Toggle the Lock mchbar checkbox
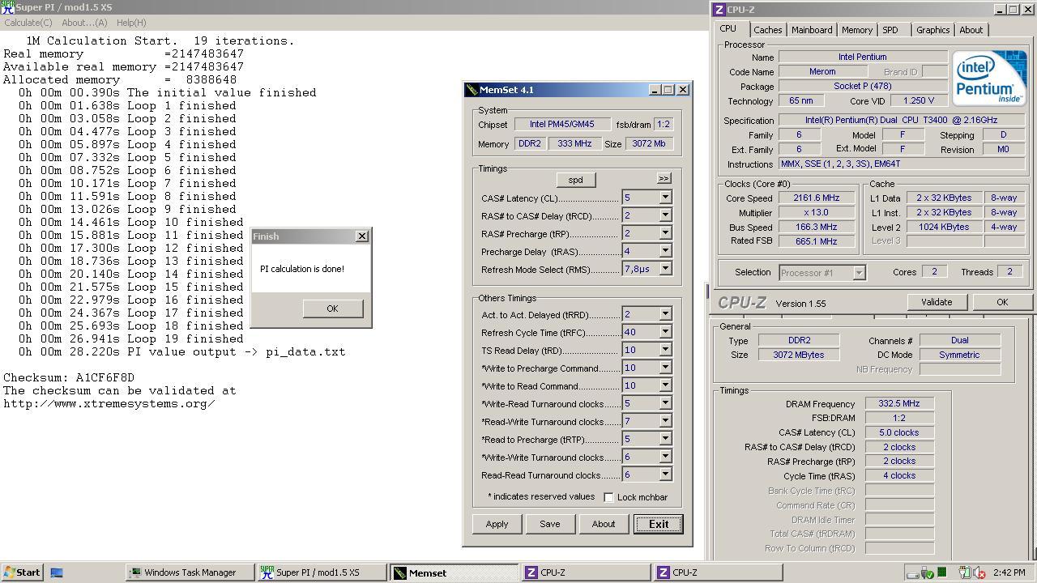Screen dimensions: 1037x583 [609, 497]
